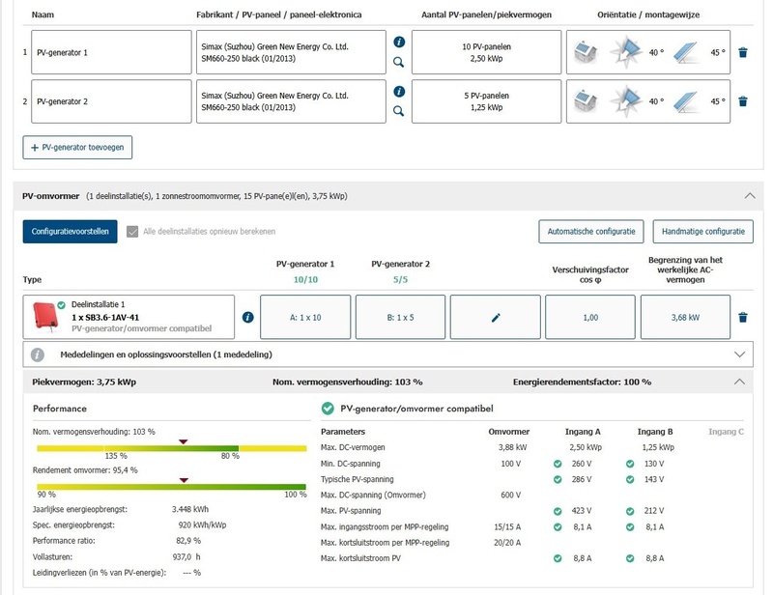Delete PV-generator 2 with trash icon
The image size is (773, 595).
tap(742, 101)
